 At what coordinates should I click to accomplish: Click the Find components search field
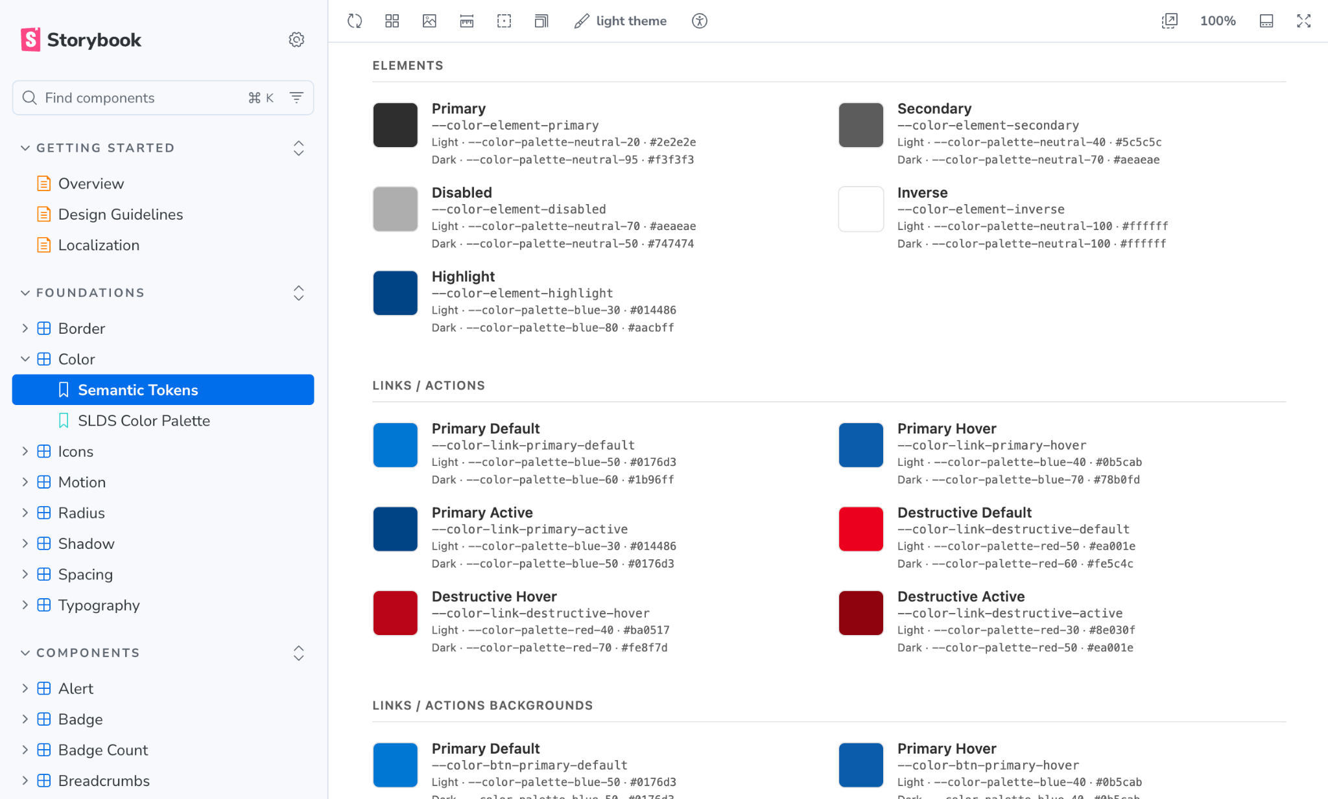[x=163, y=98]
